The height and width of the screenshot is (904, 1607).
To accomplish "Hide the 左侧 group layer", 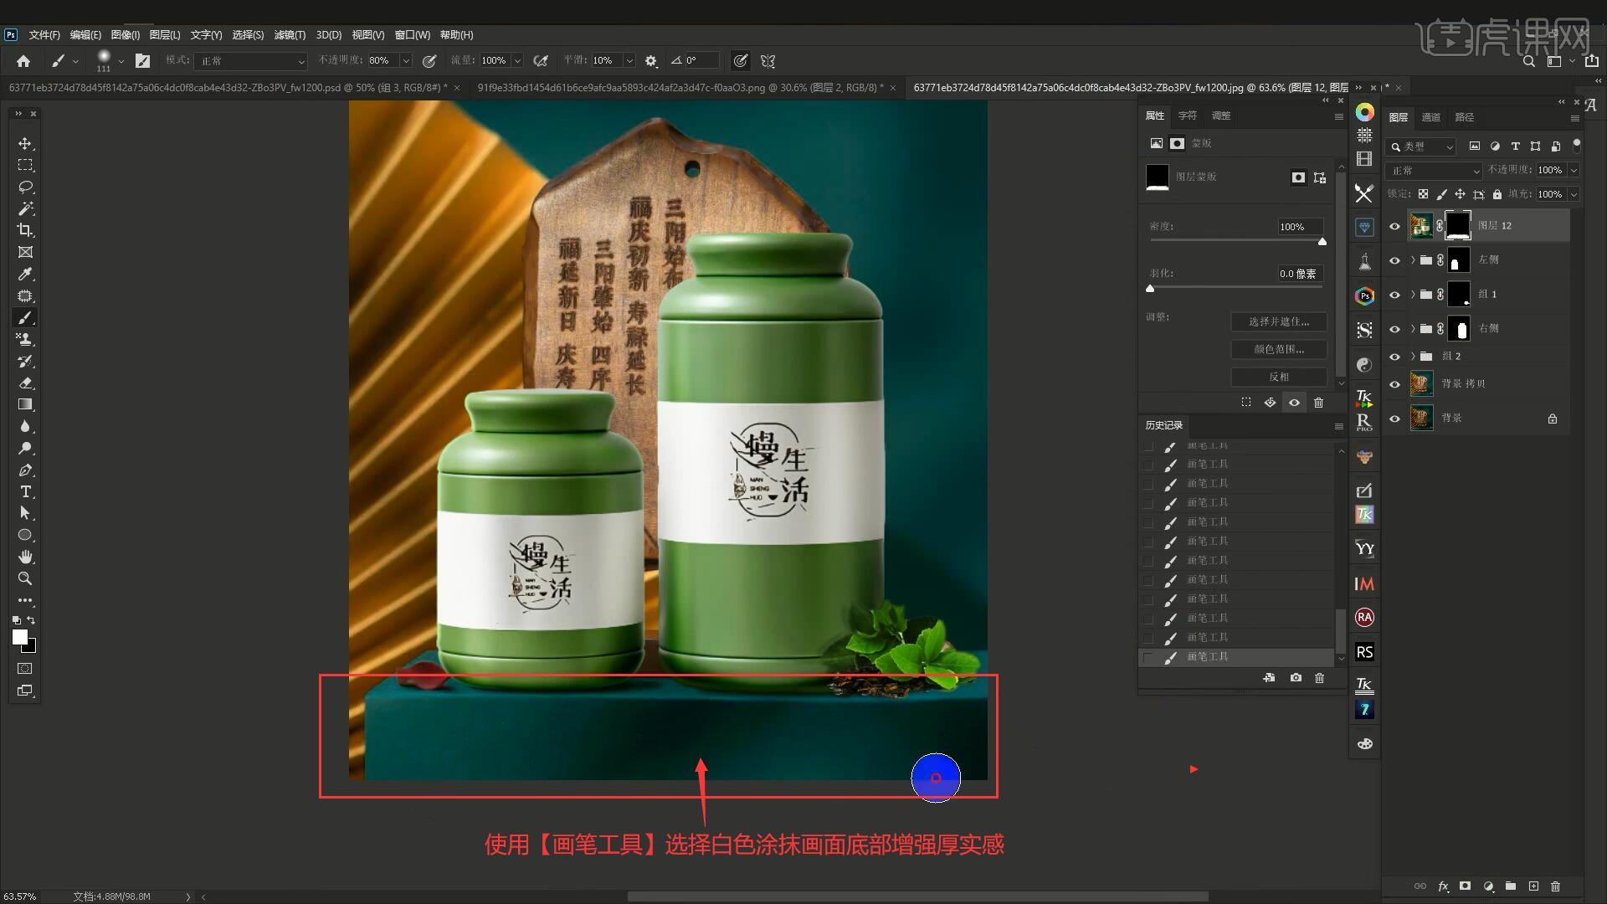I will pos(1394,260).
